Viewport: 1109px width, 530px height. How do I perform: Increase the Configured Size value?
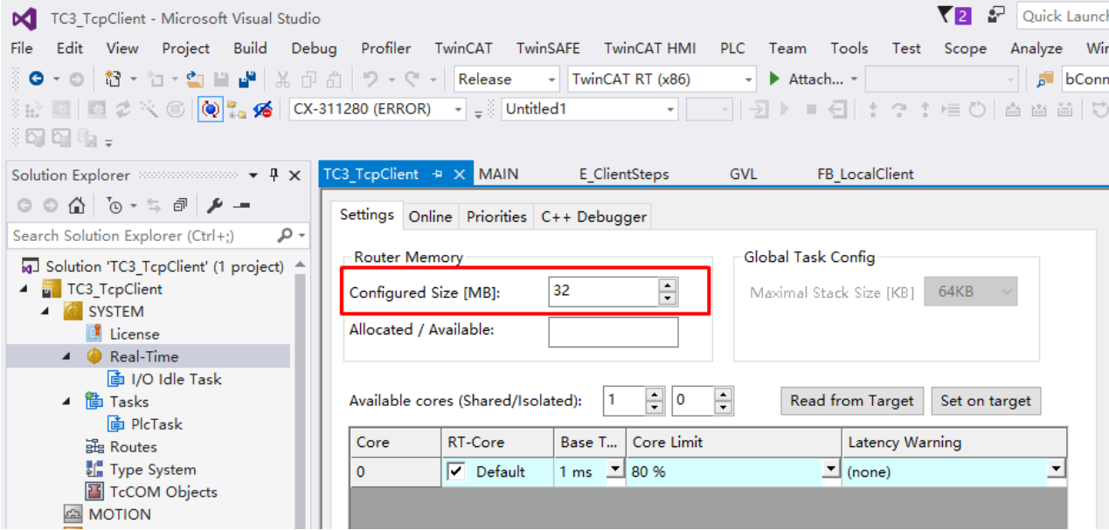[x=668, y=286]
